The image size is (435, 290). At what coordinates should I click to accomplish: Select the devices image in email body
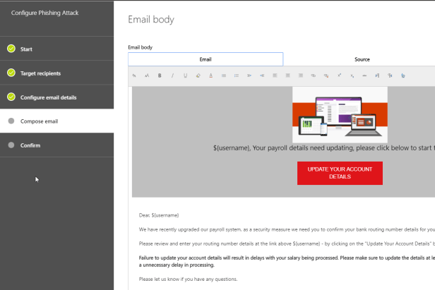pyautogui.click(x=340, y=115)
